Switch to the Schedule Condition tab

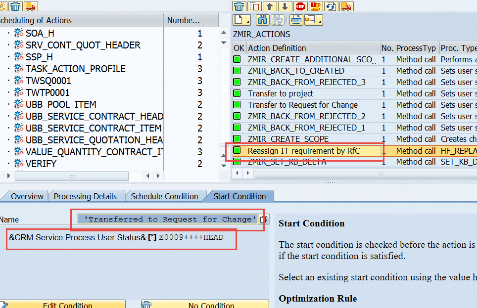(x=164, y=196)
